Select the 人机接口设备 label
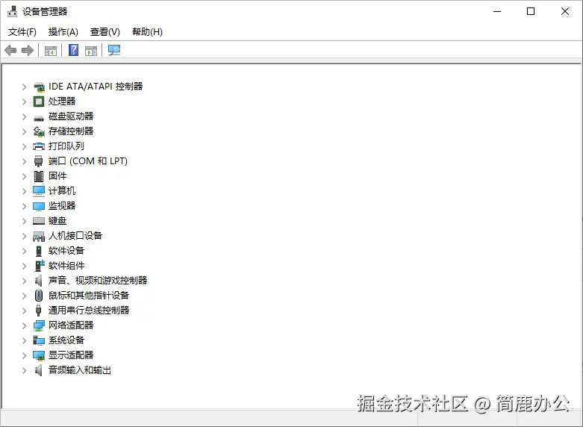This screenshot has height=427, width=583. (75, 235)
